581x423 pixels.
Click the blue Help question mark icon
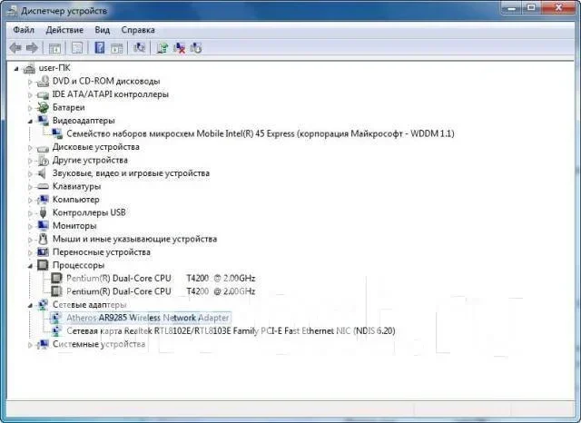(x=100, y=48)
